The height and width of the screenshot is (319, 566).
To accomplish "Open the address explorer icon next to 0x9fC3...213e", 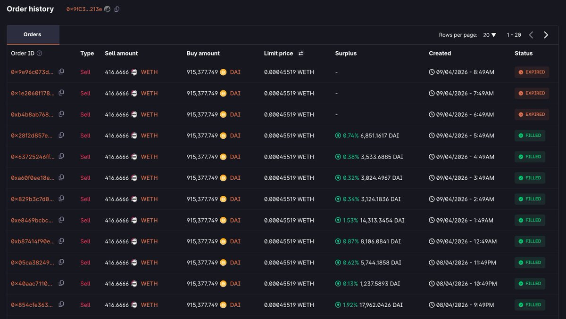I will point(107,9).
